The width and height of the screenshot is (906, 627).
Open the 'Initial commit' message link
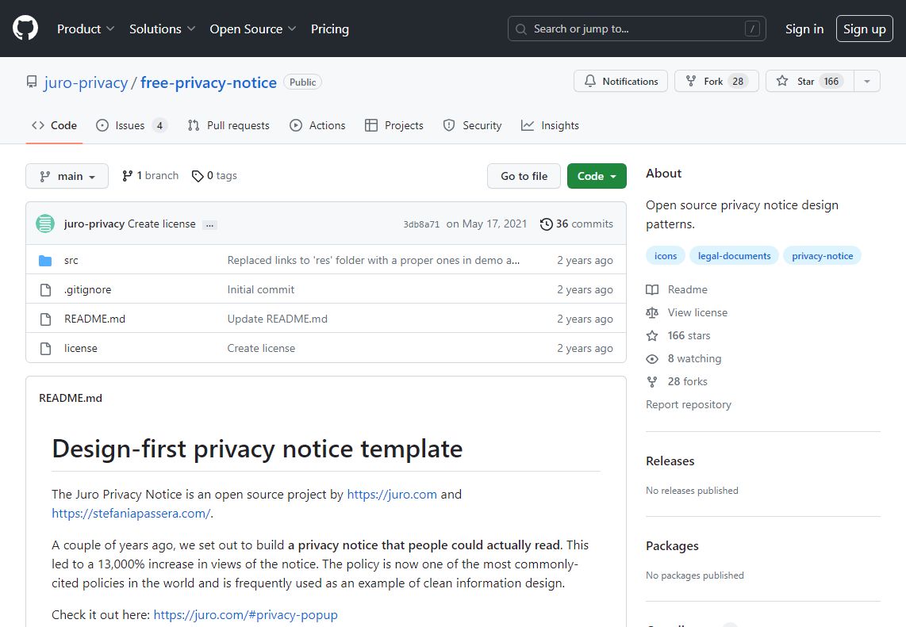coord(260,290)
